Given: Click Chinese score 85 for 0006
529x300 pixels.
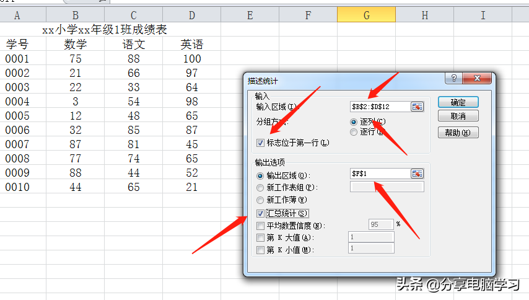Looking at the screenshot, I should point(134,130).
